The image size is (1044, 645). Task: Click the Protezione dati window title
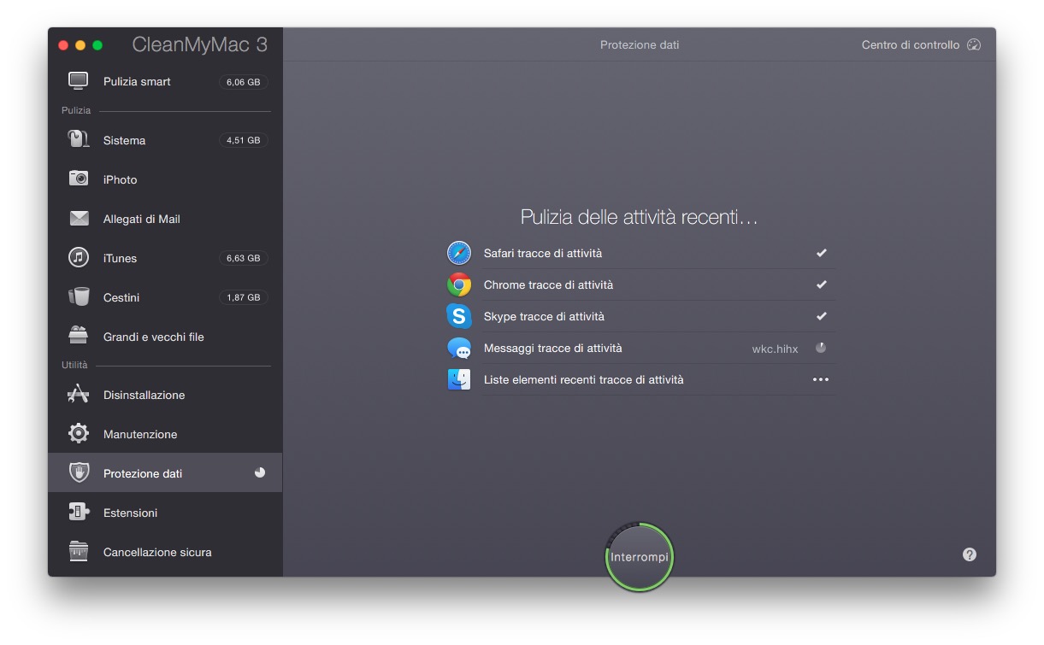coord(640,44)
